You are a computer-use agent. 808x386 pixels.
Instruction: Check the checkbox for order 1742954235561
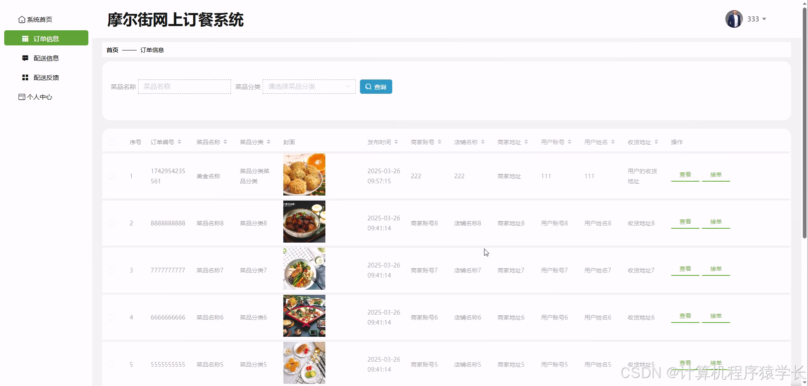(112, 176)
